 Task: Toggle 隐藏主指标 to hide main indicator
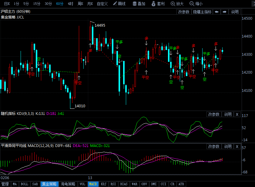(x=202, y=12)
